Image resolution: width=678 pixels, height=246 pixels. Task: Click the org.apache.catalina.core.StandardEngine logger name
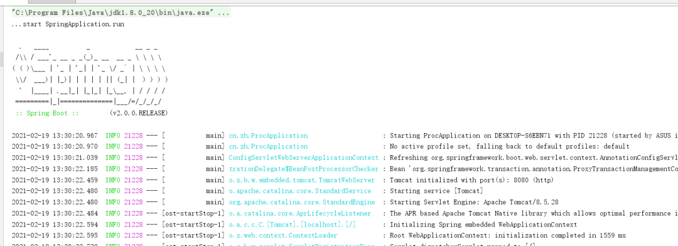(302, 202)
